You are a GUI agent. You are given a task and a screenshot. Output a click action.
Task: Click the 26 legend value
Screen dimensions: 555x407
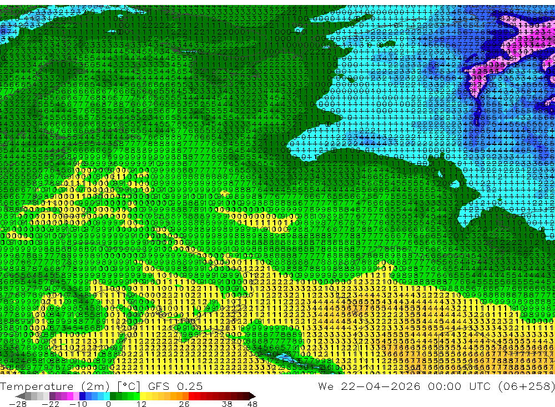click(184, 404)
